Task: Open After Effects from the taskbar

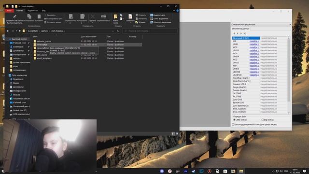Action: coord(185,171)
